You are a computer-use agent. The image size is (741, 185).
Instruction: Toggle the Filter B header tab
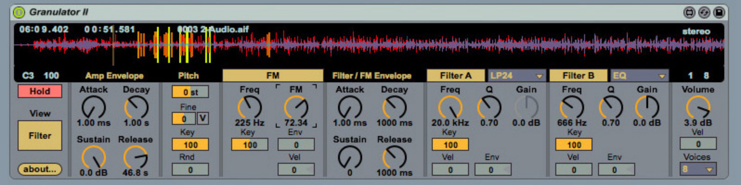(578, 76)
